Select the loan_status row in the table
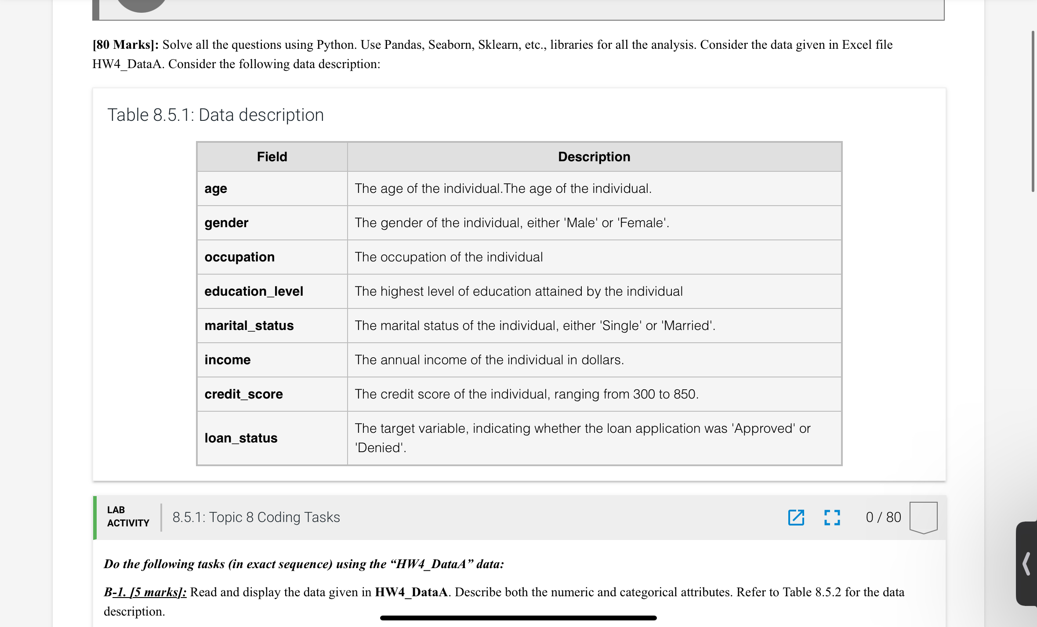 click(241, 438)
